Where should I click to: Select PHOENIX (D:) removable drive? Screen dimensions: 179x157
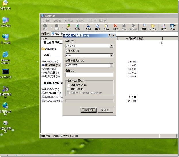(x=50, y=89)
